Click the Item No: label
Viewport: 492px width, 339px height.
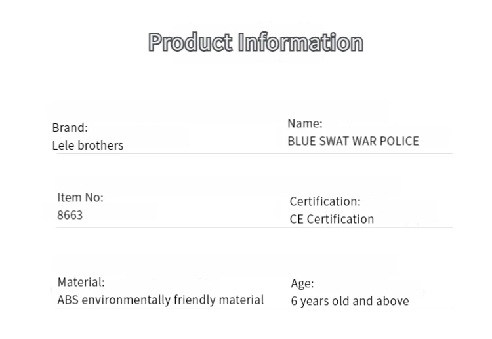click(x=80, y=197)
